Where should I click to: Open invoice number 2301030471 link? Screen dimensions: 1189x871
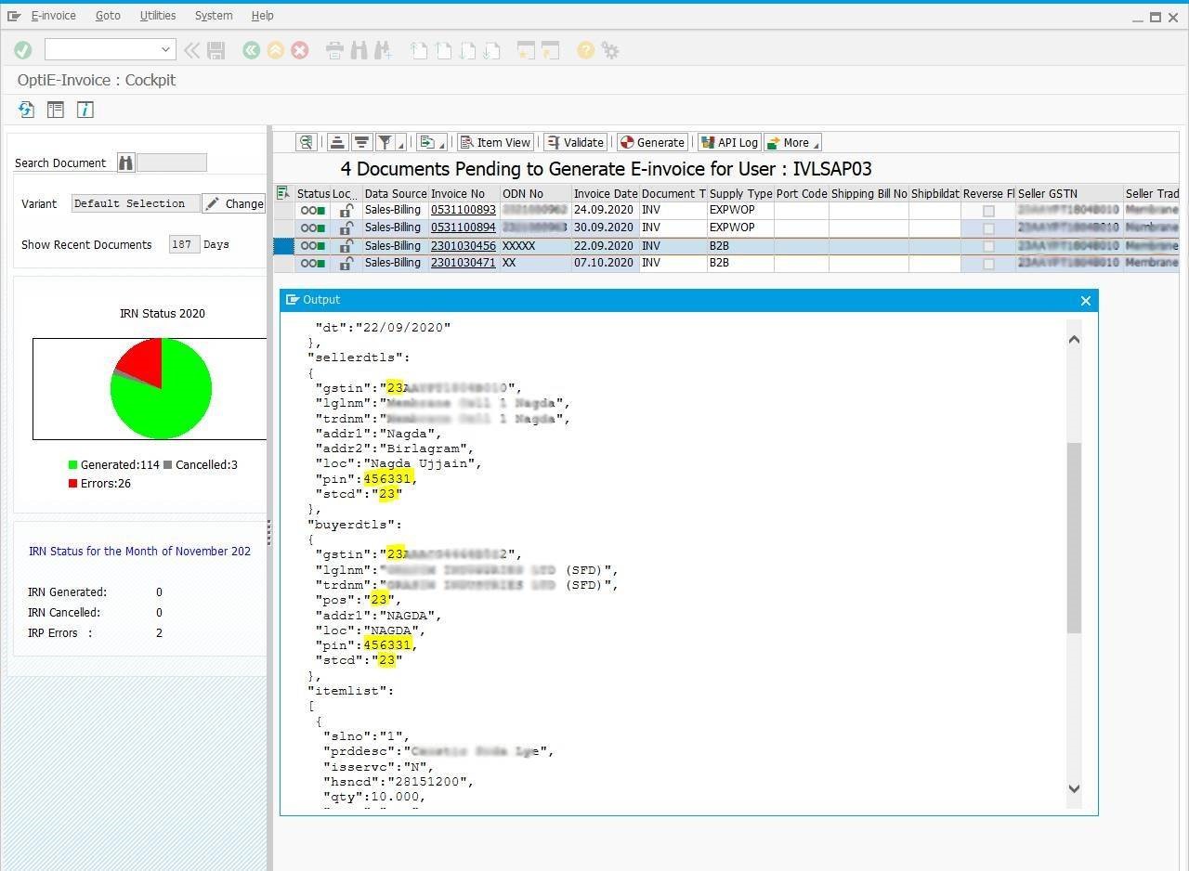click(x=464, y=263)
